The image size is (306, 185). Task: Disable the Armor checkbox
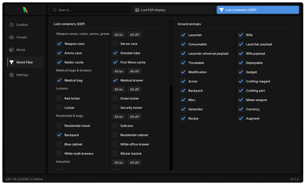pyautogui.click(x=183, y=81)
